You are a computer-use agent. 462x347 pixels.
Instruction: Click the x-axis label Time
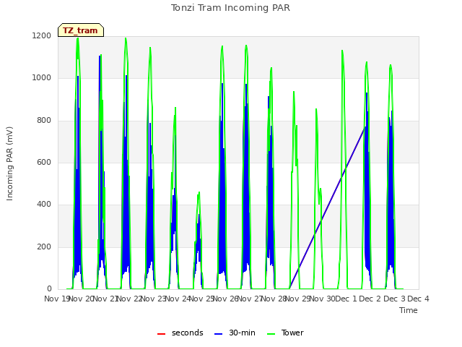pos(408,310)
